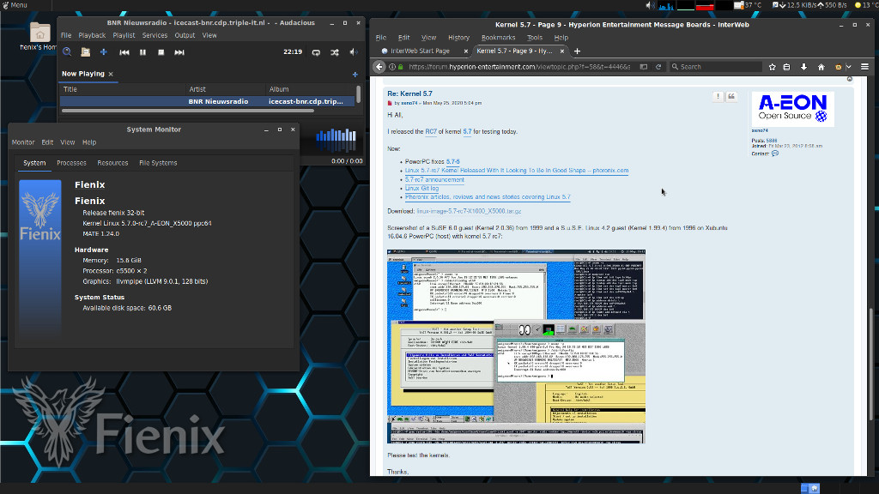Open Audacious Playlist menu
The image size is (879, 494).
124,35
